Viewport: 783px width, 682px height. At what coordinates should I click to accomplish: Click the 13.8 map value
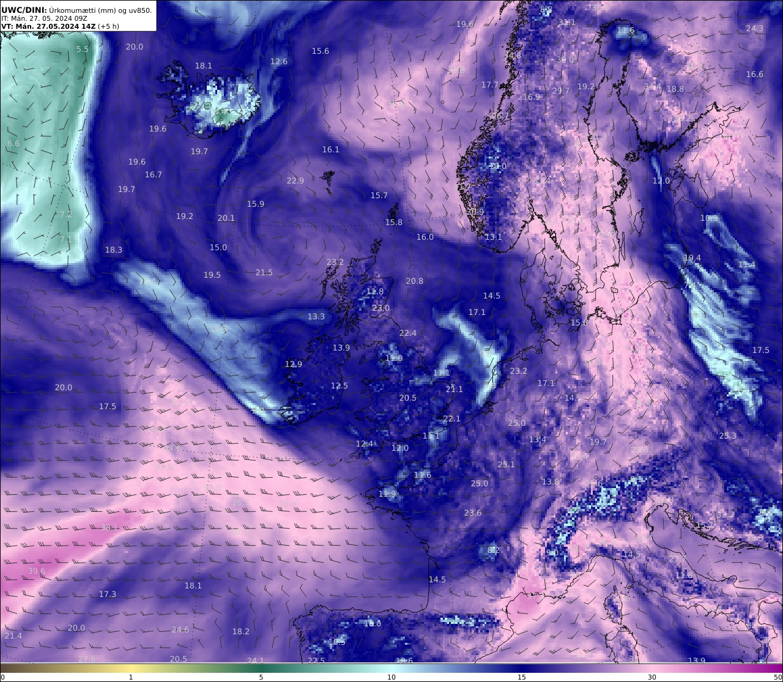(x=551, y=481)
